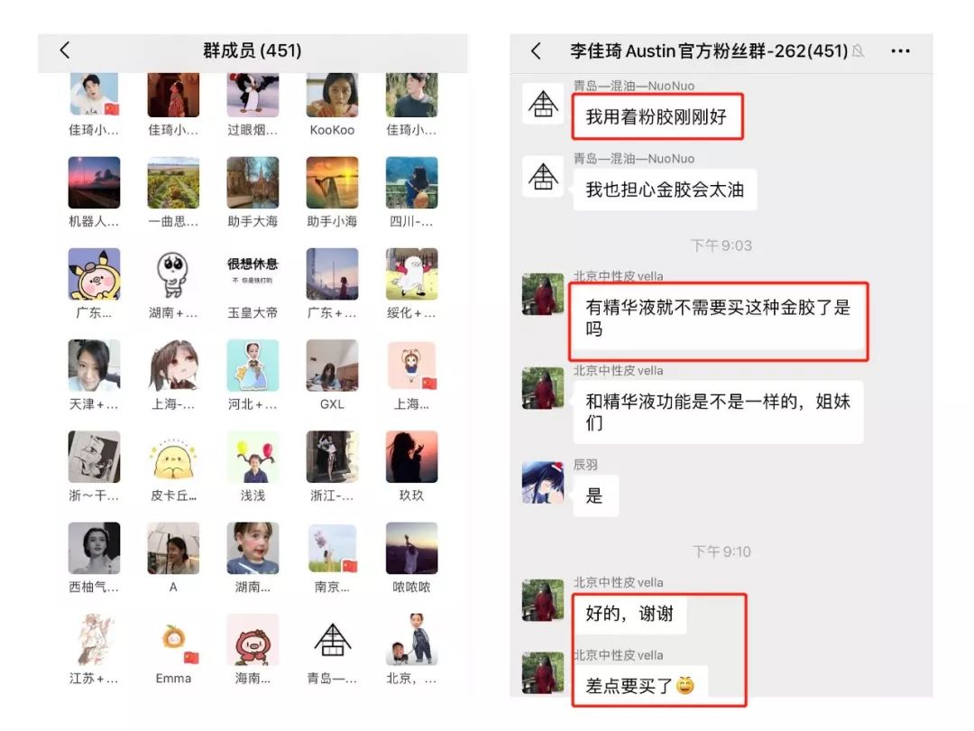Tap the GXL member avatar
Screen dimensions: 974x731
pos(332,365)
